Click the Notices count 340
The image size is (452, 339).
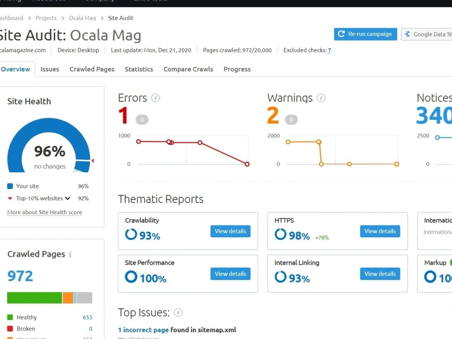tap(434, 116)
